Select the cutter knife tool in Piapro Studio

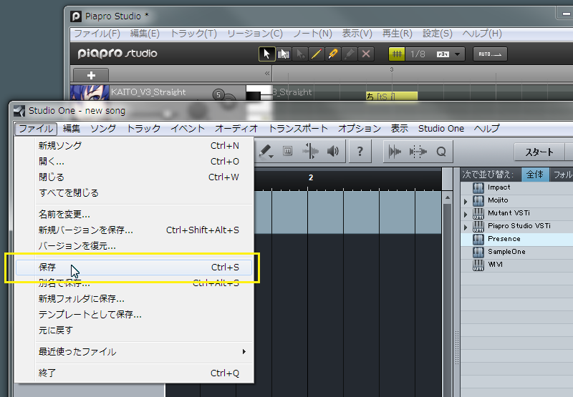click(x=333, y=54)
